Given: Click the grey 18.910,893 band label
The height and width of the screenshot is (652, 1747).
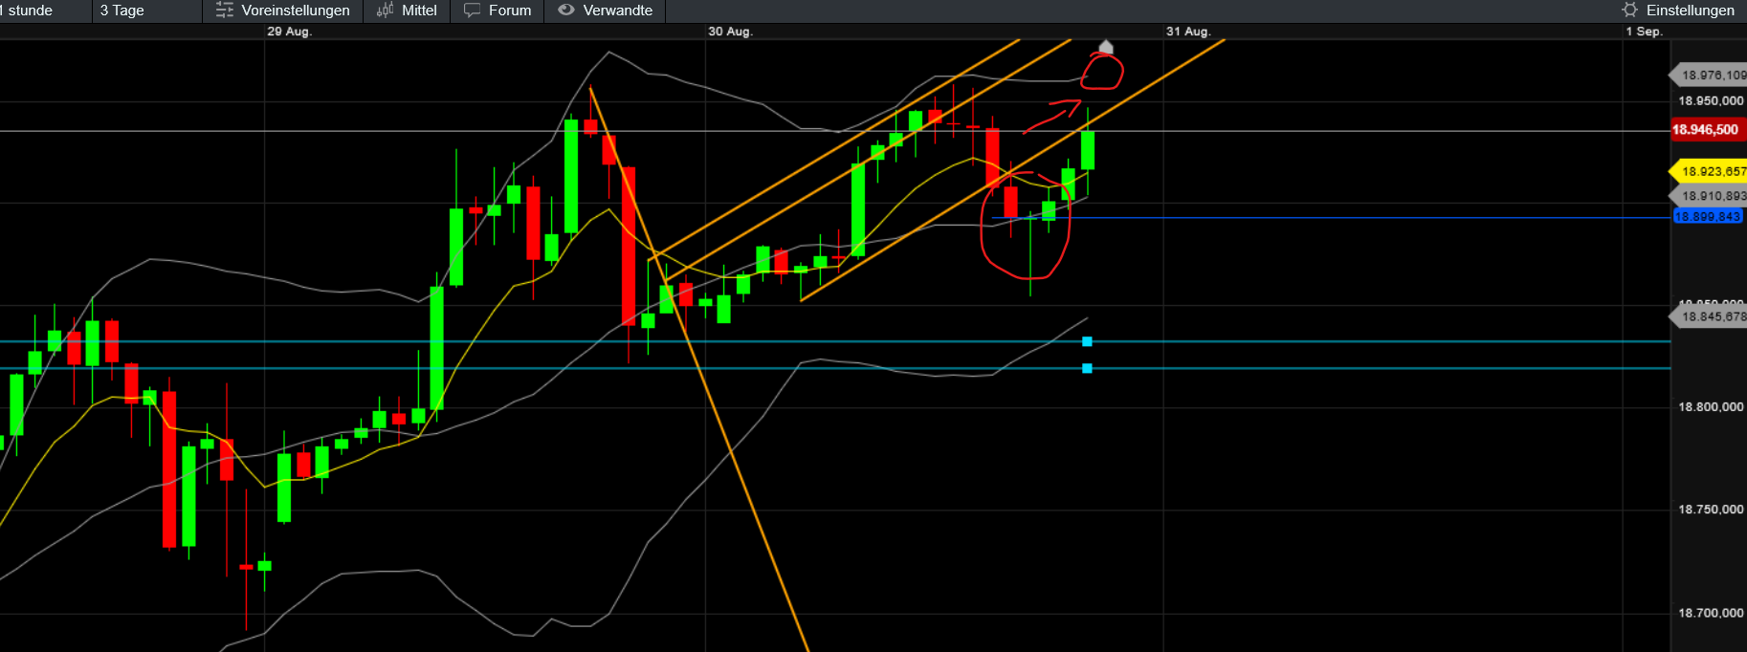Looking at the screenshot, I should (x=1709, y=196).
